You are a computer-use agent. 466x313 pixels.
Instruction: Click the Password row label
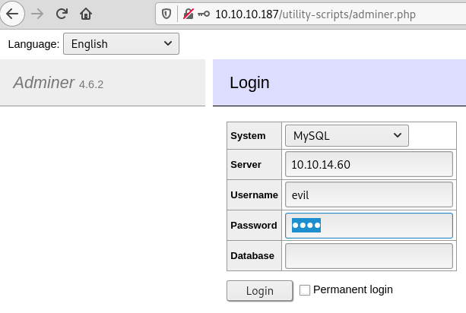253,226
